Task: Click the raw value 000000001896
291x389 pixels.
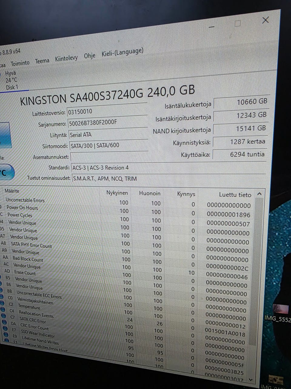Action: (229, 215)
